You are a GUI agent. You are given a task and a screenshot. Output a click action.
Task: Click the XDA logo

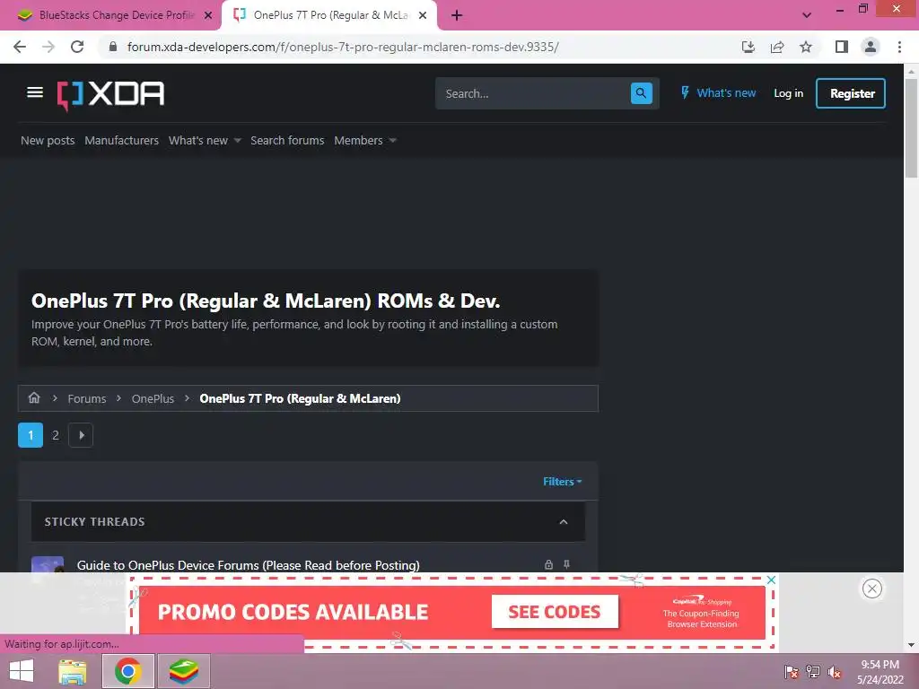click(110, 95)
